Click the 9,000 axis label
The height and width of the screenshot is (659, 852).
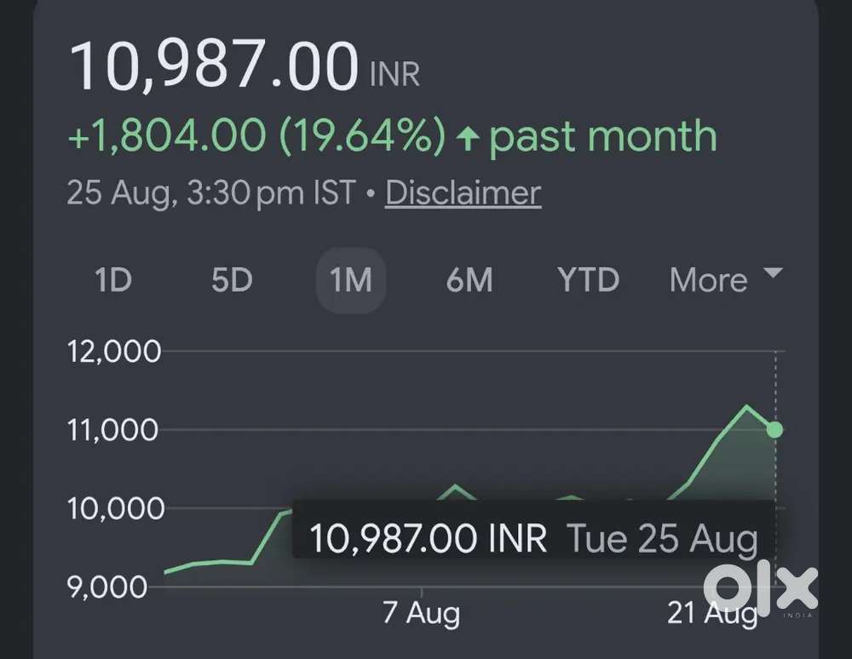click(106, 587)
